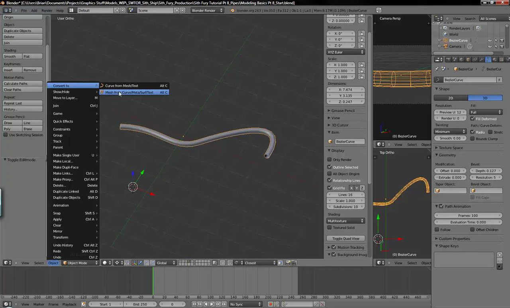Click the timeline play forward button
The image size is (510, 308).
coord(212,304)
